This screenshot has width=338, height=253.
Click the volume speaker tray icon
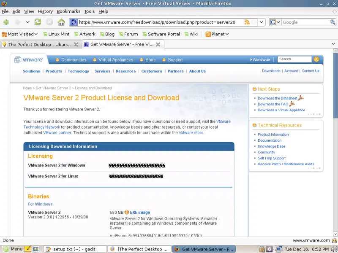(x=334, y=249)
